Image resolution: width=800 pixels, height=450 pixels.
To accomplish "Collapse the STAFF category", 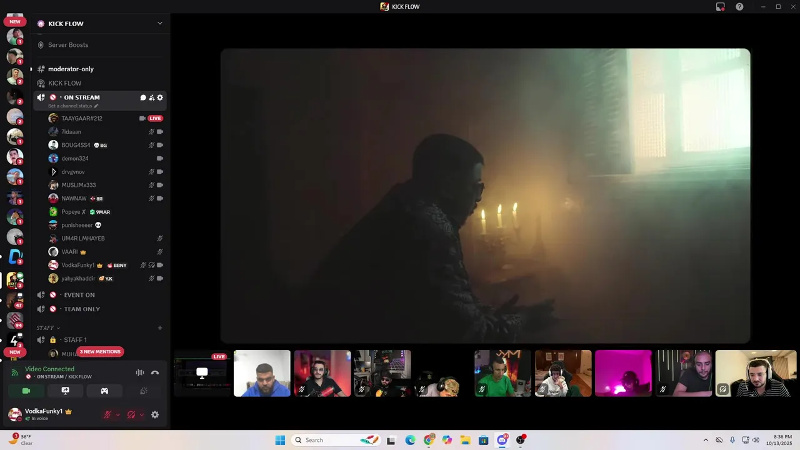I will point(48,327).
